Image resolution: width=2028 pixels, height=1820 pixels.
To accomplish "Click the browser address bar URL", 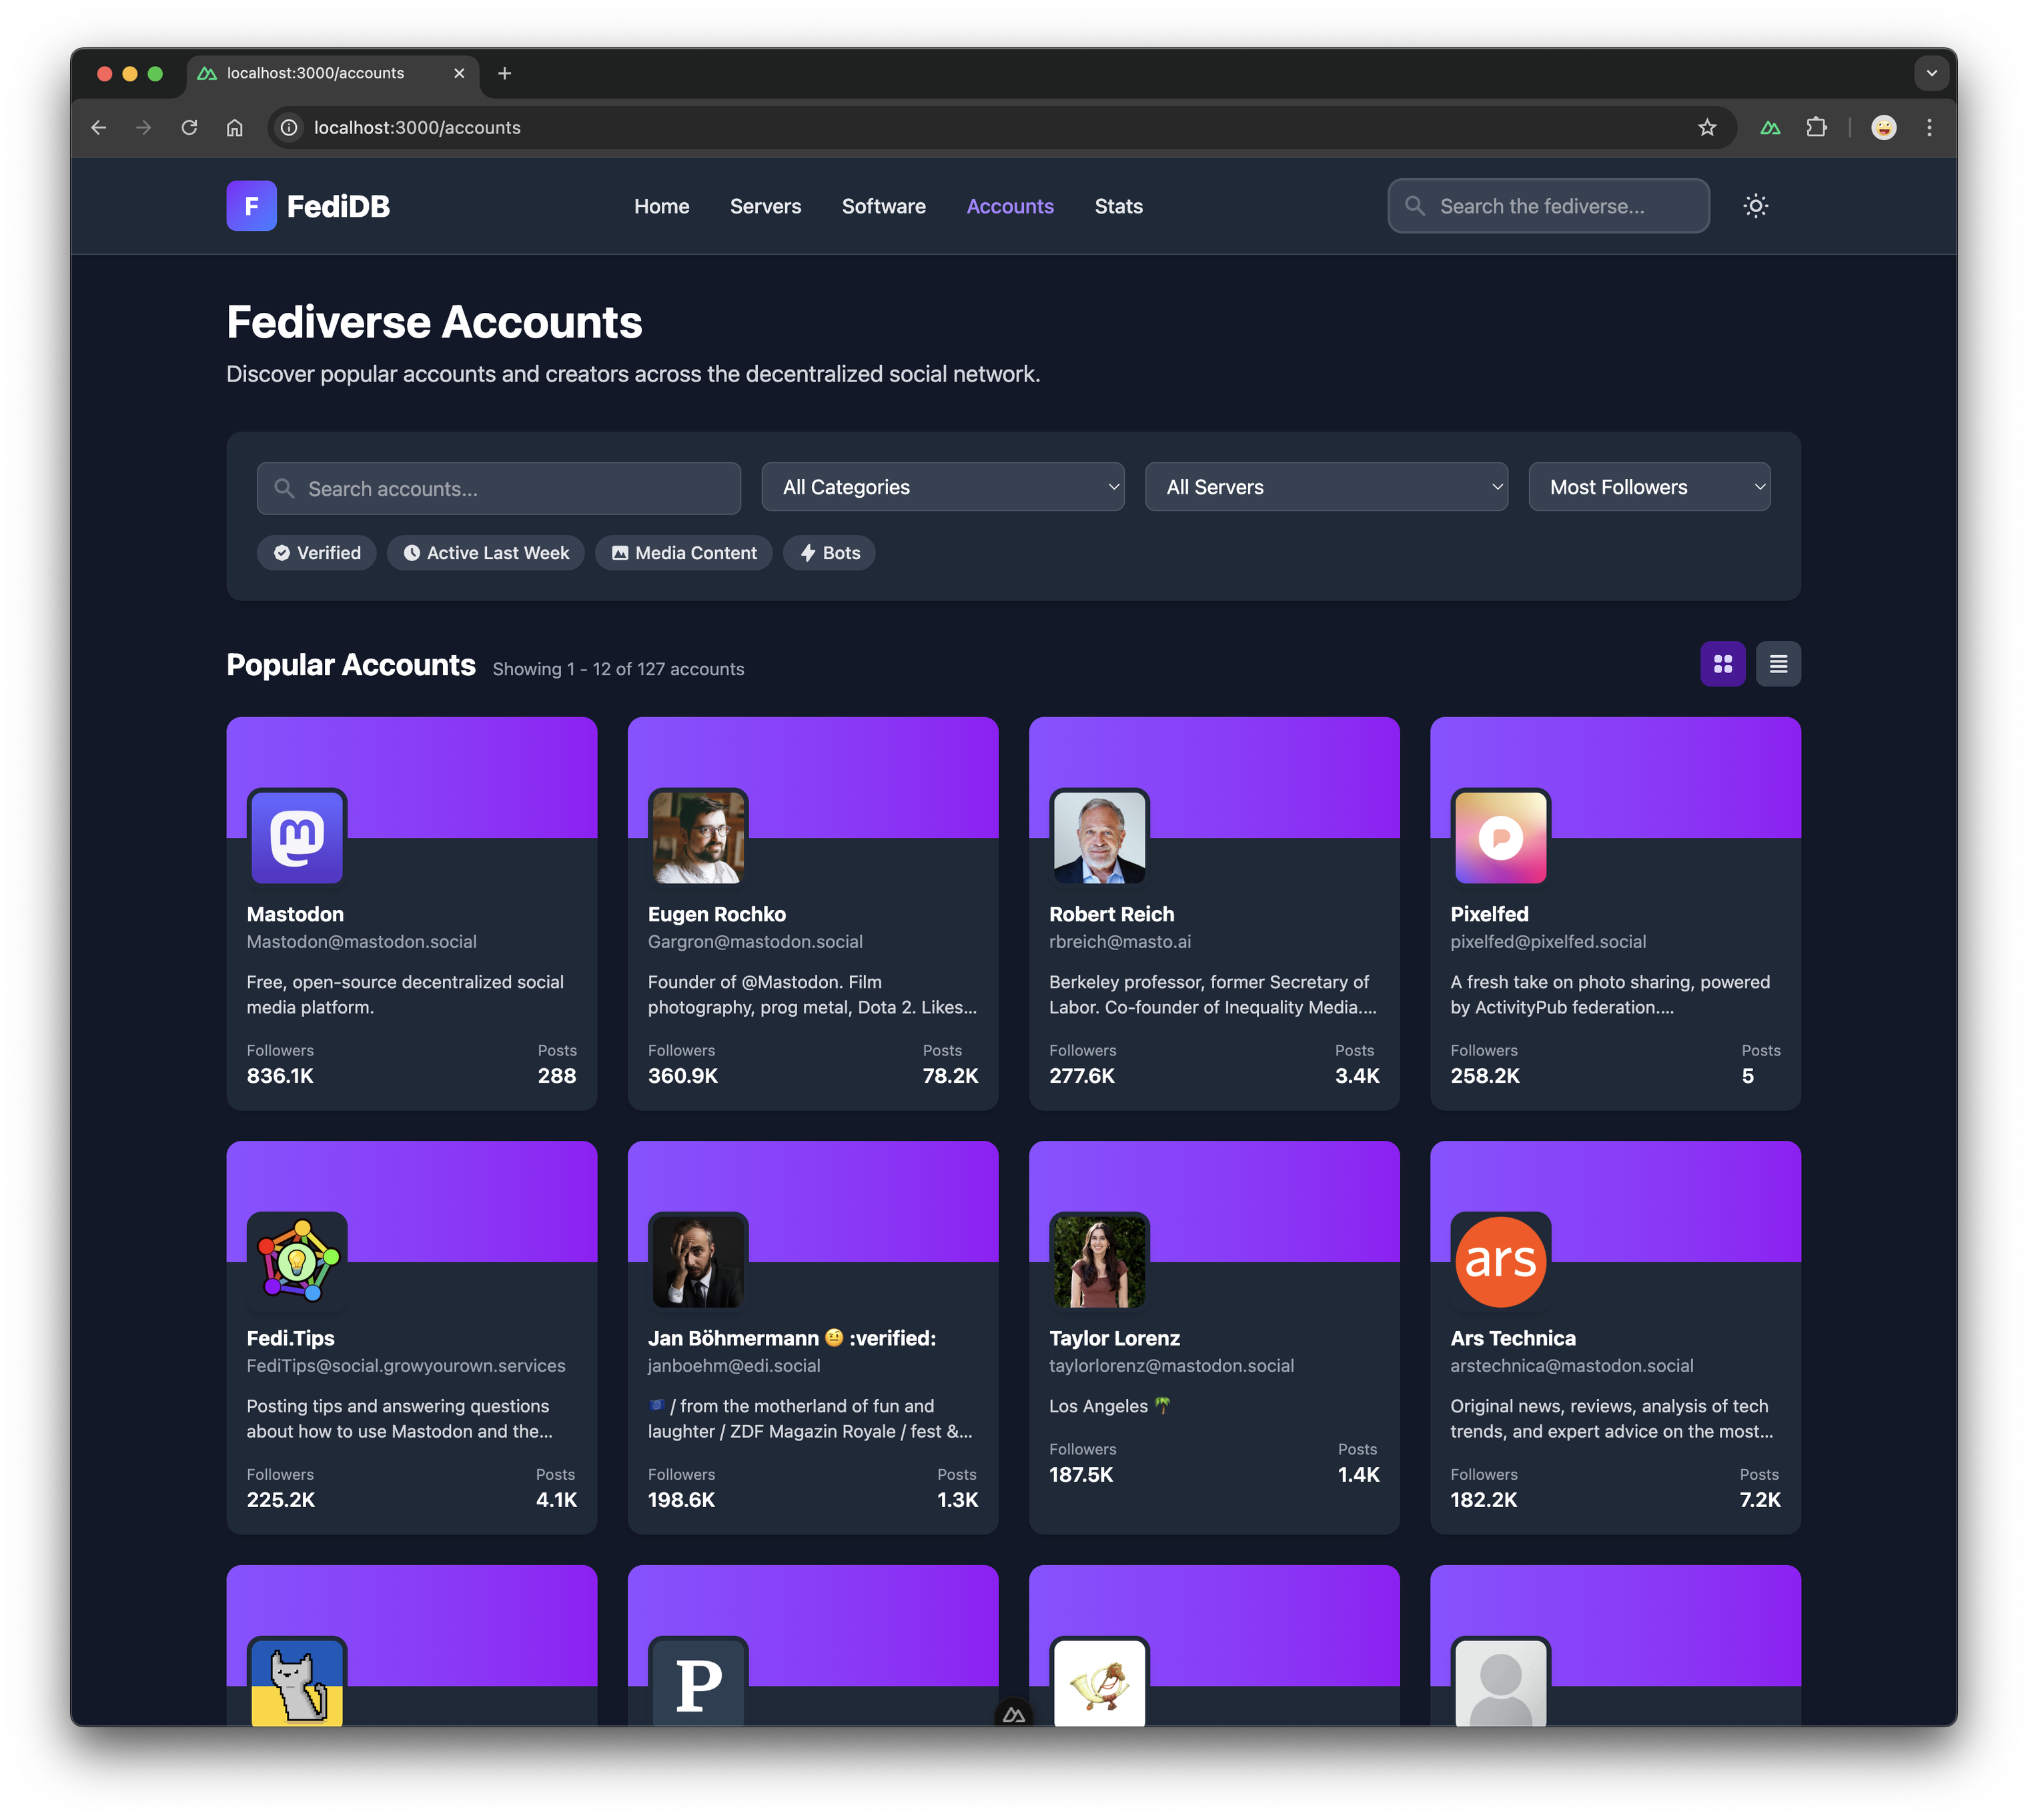I will (417, 127).
